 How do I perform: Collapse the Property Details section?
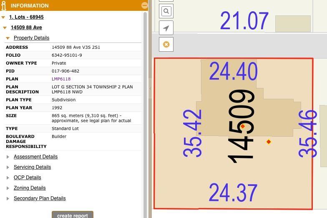(8, 38)
